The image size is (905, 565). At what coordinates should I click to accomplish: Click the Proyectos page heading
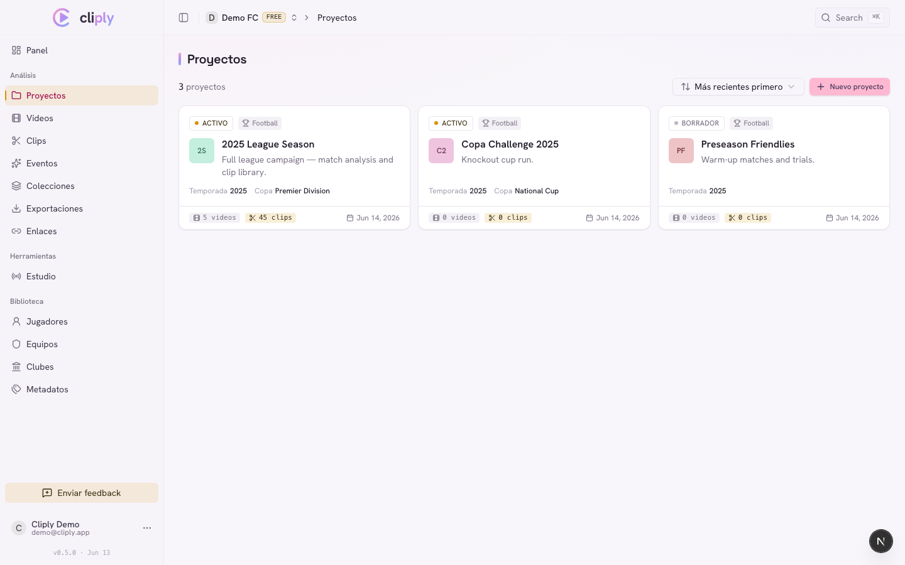click(x=217, y=59)
